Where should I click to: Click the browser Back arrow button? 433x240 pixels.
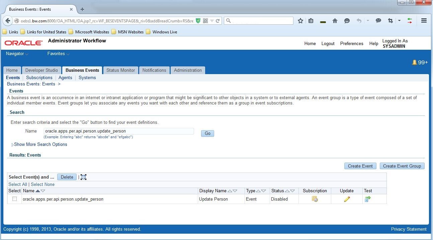coord(8,21)
